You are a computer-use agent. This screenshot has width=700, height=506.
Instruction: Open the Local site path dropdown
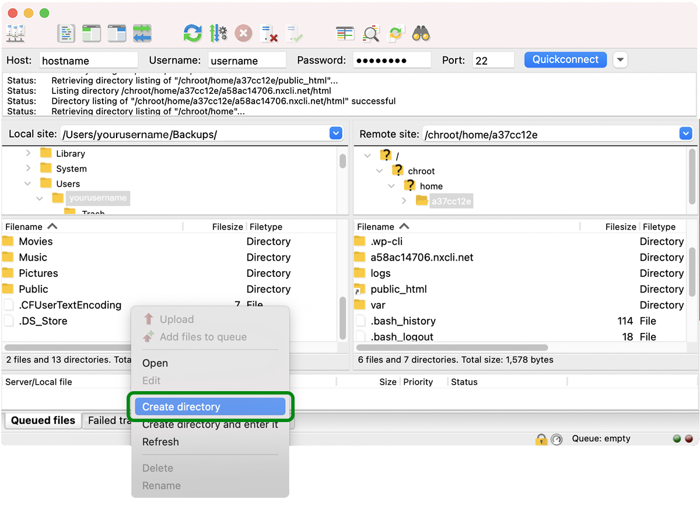tap(335, 133)
